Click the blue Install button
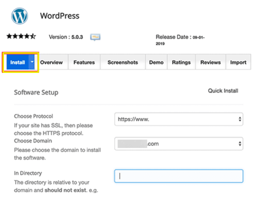This screenshot has width=260, height=201. [x=17, y=62]
